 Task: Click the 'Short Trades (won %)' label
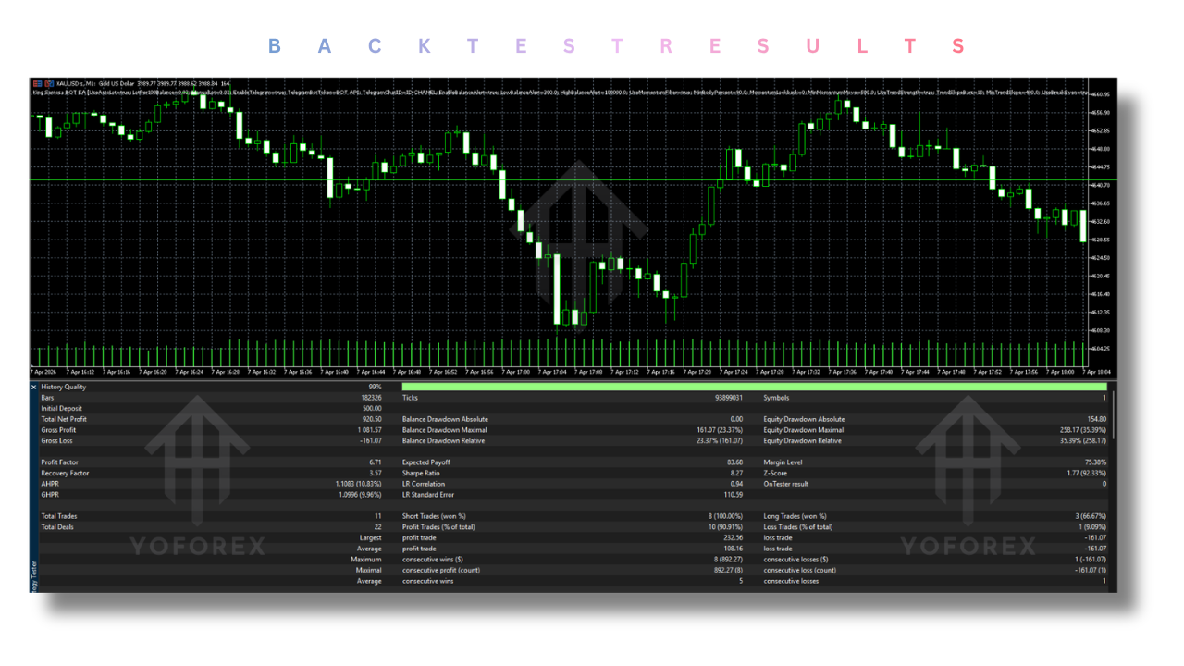pos(434,516)
